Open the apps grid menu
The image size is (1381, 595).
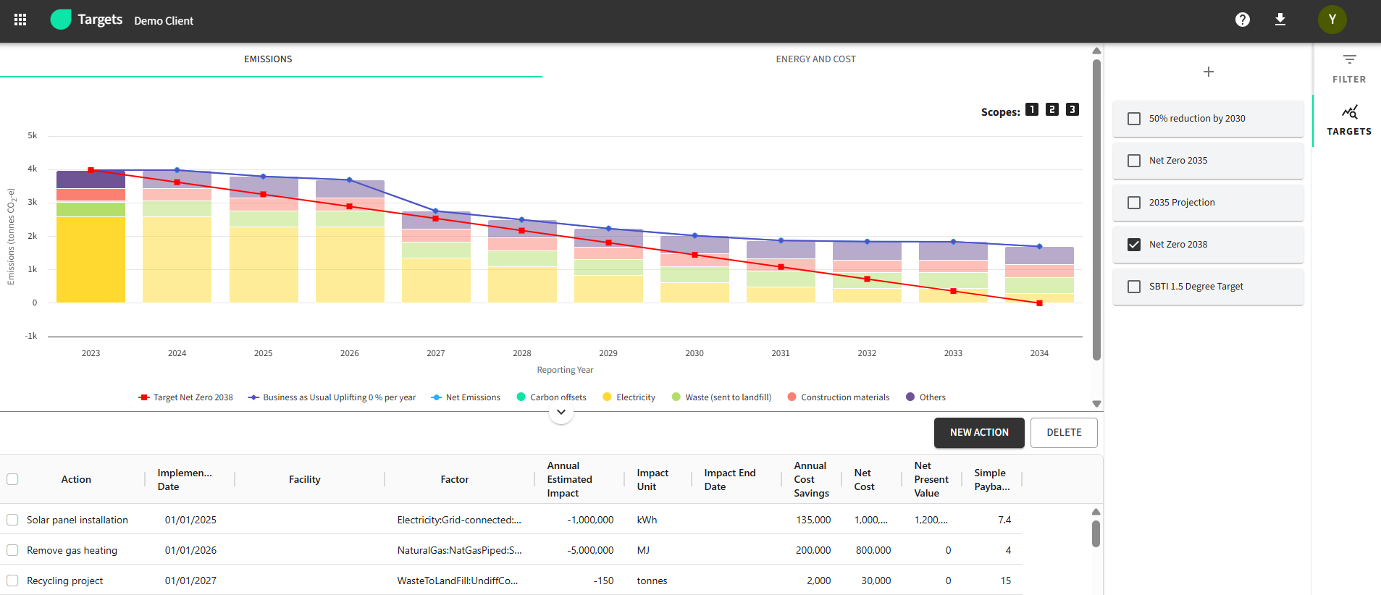coord(20,20)
